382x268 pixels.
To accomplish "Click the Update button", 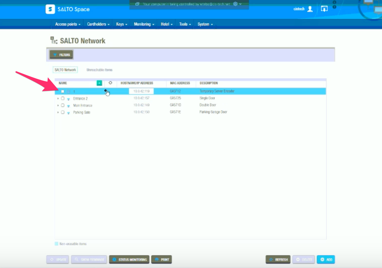I will click(58, 259).
